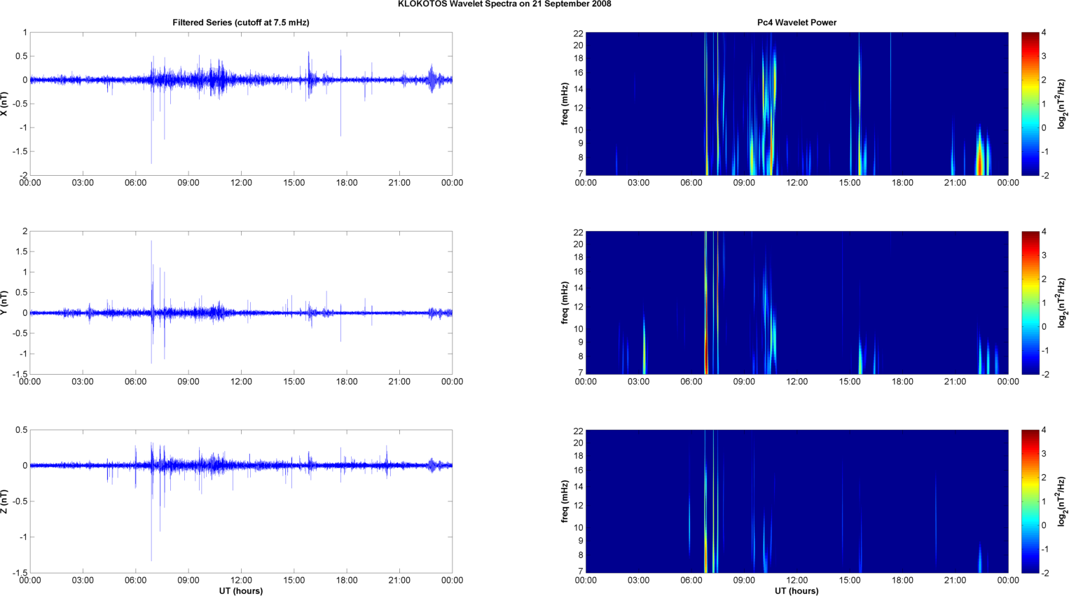Click the red vertical band in middle spectrogram
This screenshot has width=1069, height=596.
tap(717, 280)
